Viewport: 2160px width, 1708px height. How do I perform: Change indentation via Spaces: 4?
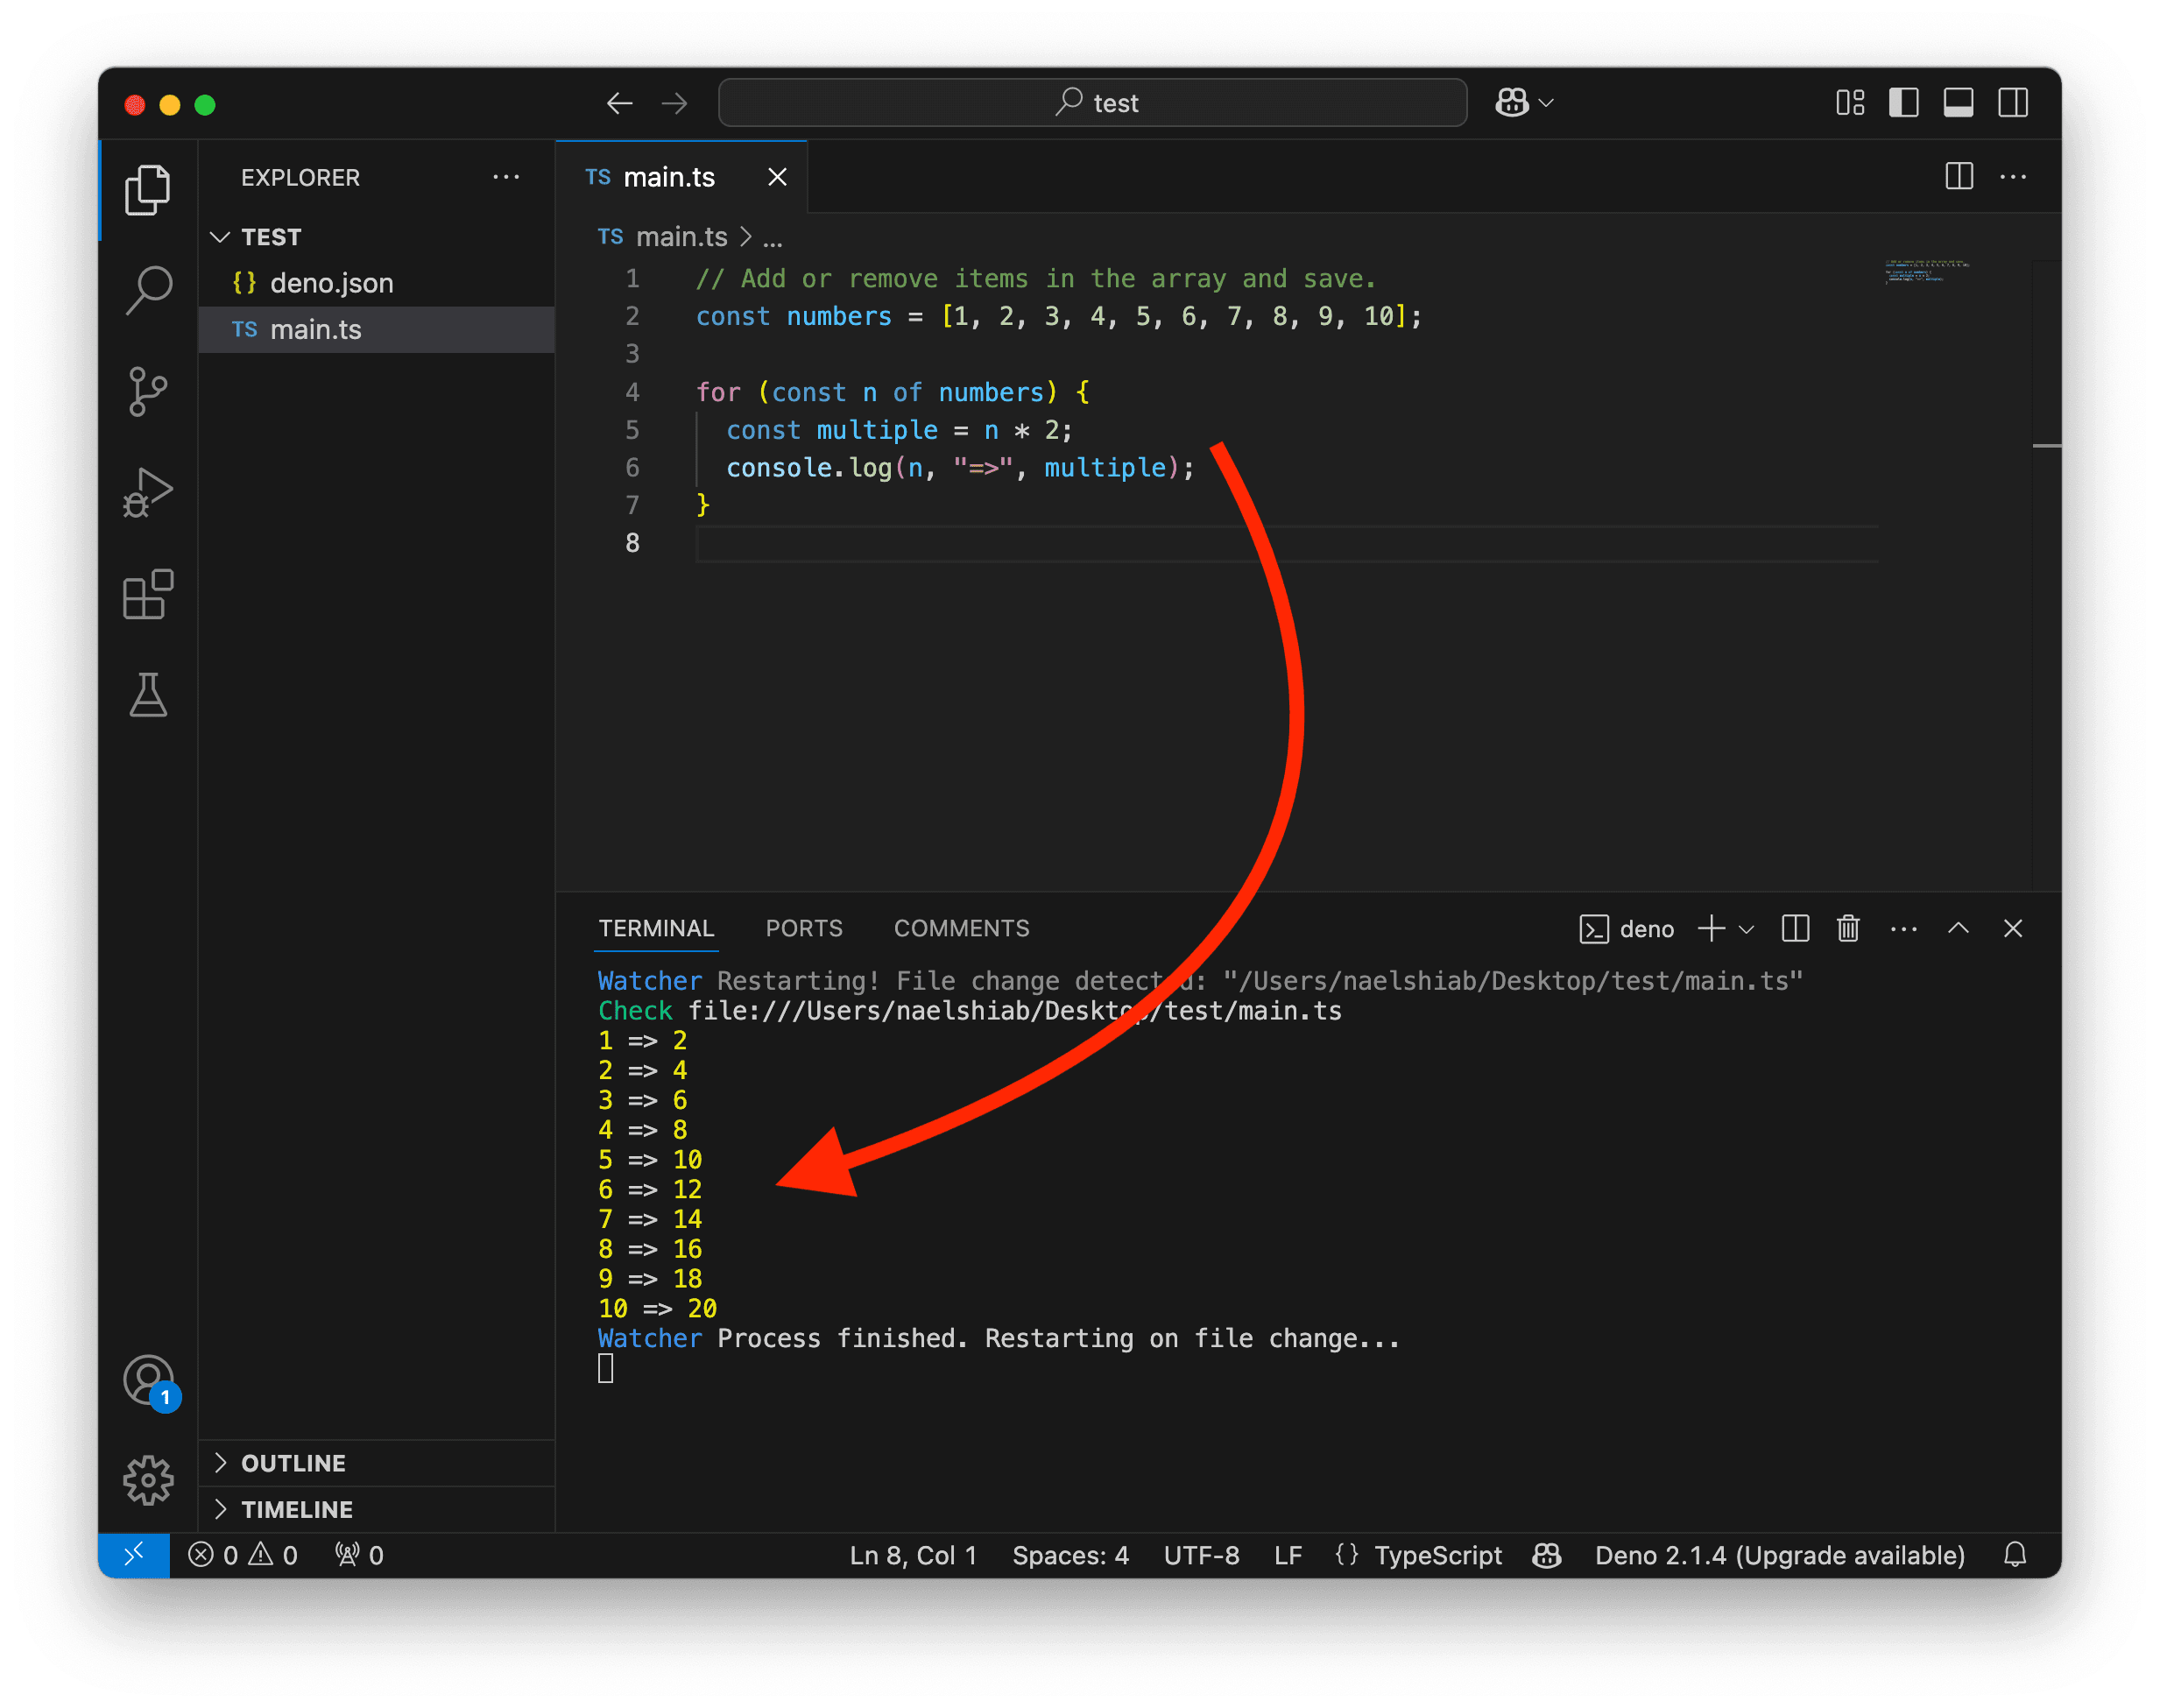pos(1070,1554)
